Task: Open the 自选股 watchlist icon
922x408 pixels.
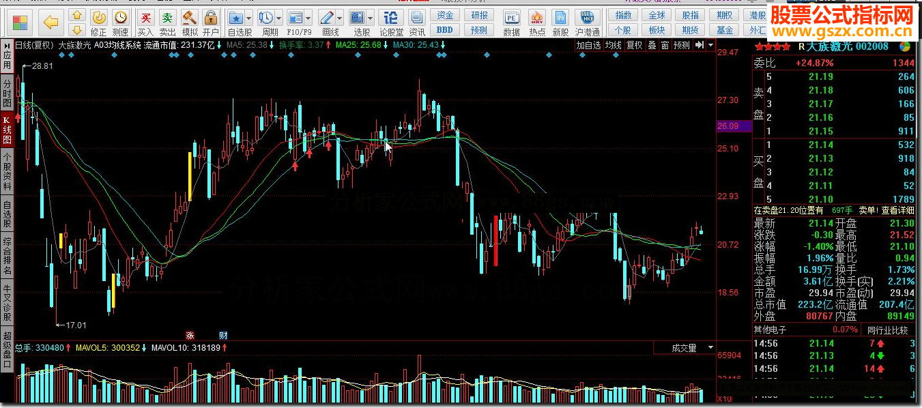Action: [236, 17]
